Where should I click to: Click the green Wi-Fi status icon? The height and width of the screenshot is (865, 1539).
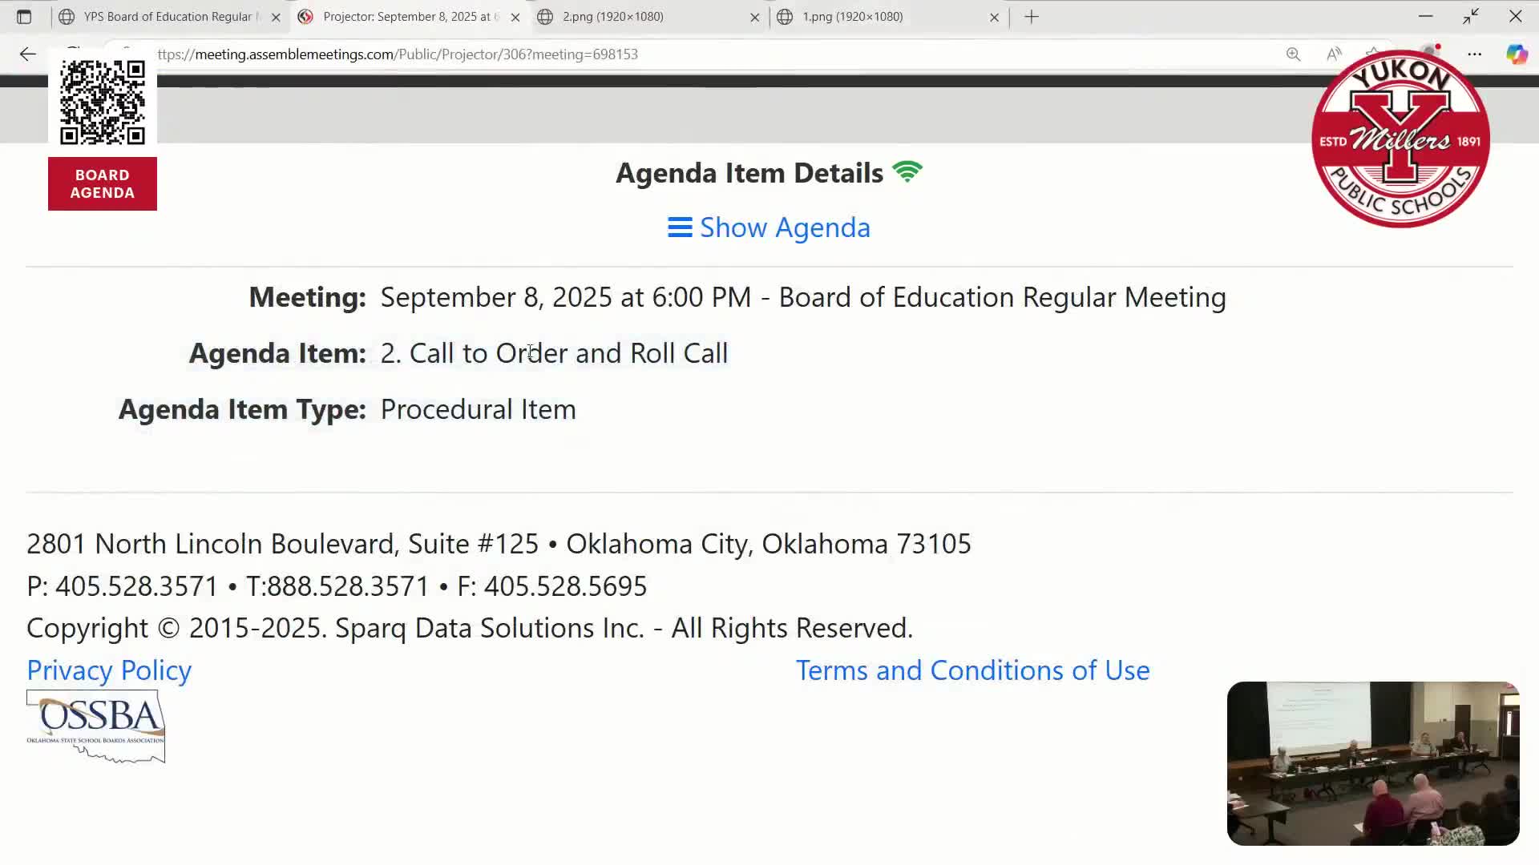click(x=907, y=172)
